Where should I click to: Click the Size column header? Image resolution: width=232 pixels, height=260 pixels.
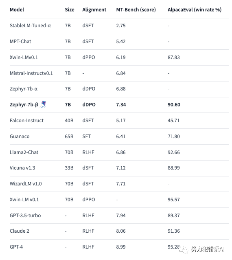tap(70, 10)
